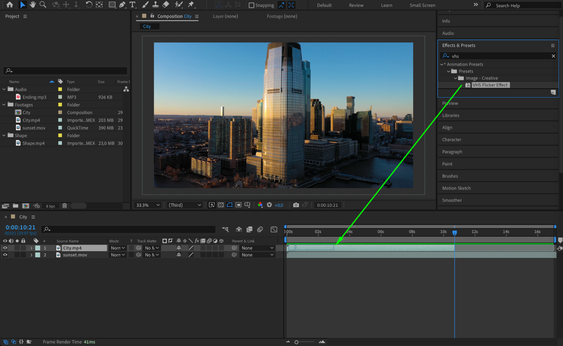Screen dimensions: 563x346
Task: Select the Hand tool
Action: pyautogui.click(x=33, y=5)
